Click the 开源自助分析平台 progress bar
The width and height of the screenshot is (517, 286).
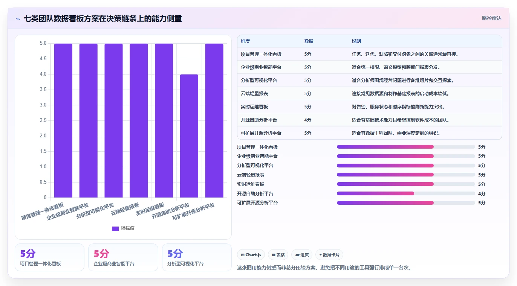406,193
